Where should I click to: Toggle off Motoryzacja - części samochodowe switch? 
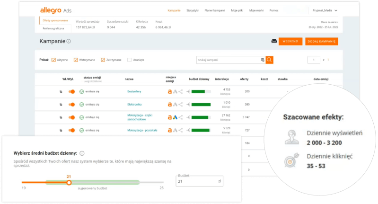[71, 117]
